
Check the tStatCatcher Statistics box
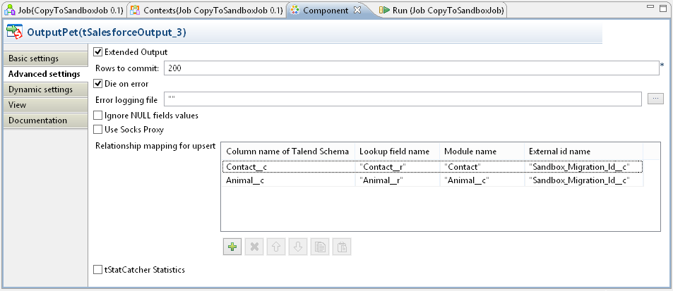99,269
